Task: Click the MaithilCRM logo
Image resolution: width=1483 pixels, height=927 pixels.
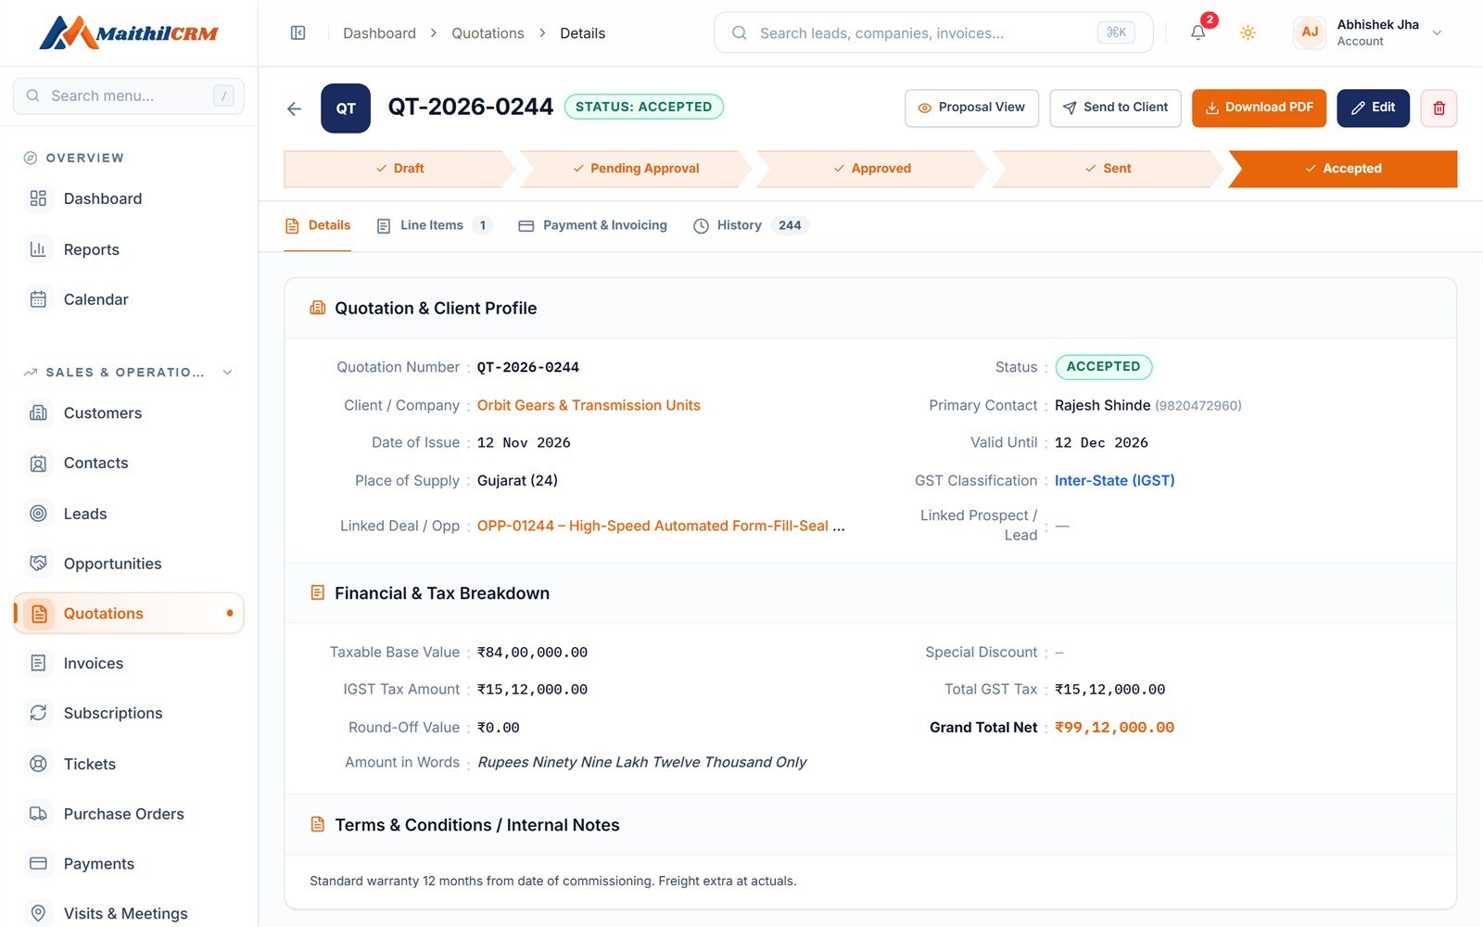Action: click(129, 33)
